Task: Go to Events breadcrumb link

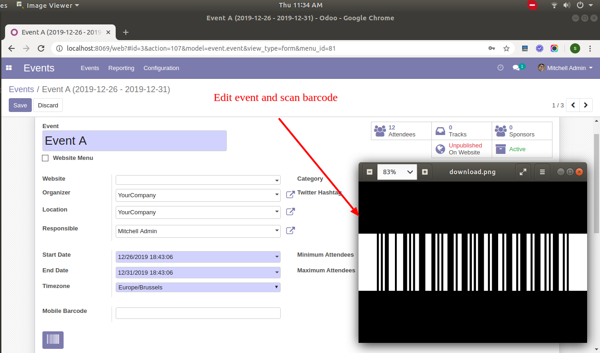Action: [21, 89]
